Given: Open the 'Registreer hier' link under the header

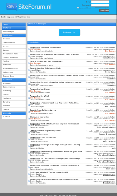Looking at the screenshot, I should (24, 17).
